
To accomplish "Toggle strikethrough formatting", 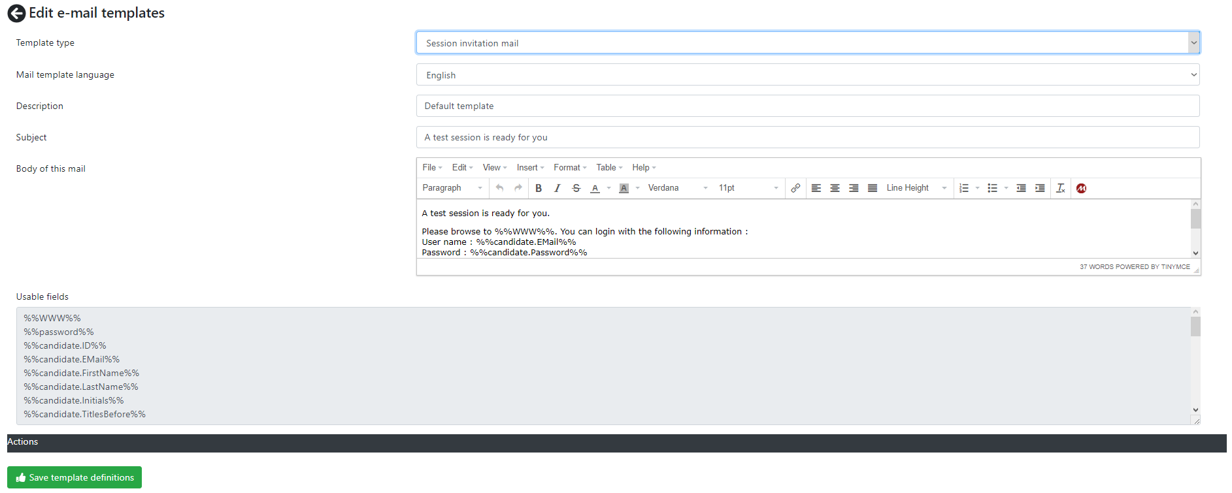I will [x=576, y=188].
